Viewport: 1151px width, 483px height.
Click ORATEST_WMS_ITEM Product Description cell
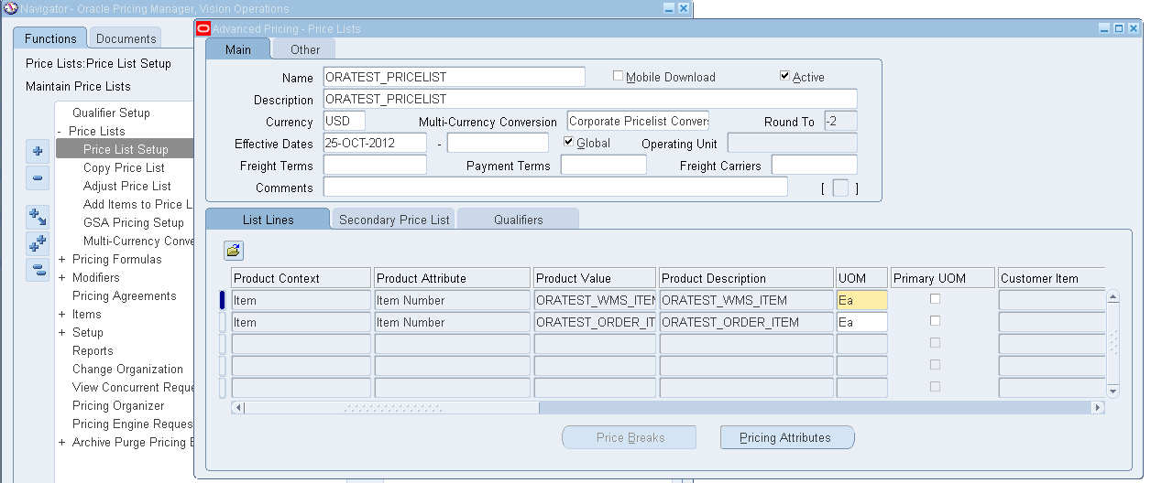coord(746,300)
